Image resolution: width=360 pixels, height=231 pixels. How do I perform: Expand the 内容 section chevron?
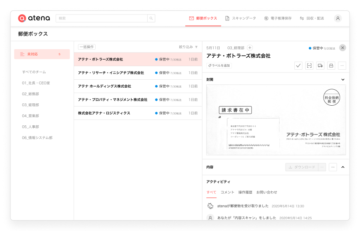click(x=343, y=167)
